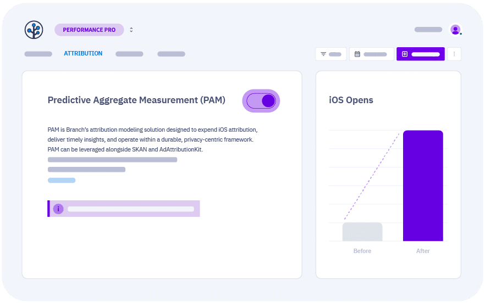Click the grey label left of the avatar
Viewport: 485px width, 303px height.
428,30
